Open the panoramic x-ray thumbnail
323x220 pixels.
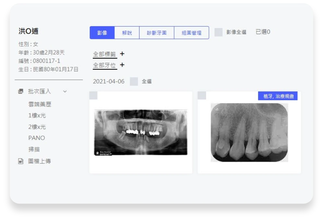[x=141, y=133]
